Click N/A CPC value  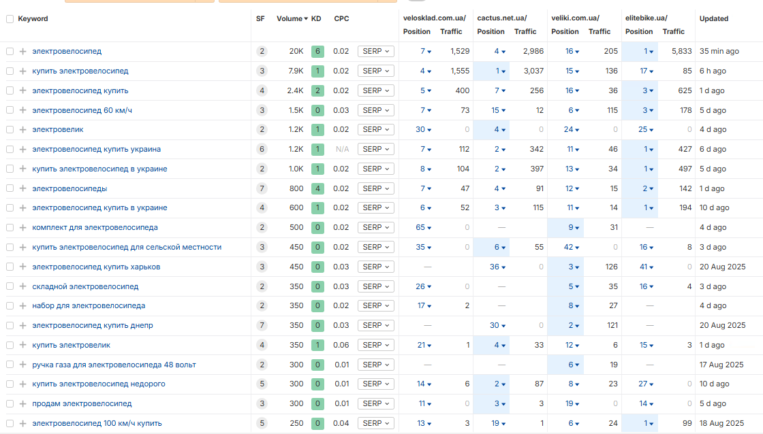(342, 149)
